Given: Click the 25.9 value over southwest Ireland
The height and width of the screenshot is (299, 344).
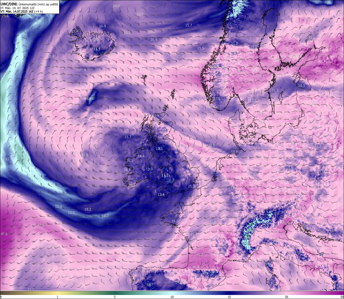Looking at the screenshot, I should tap(127, 170).
